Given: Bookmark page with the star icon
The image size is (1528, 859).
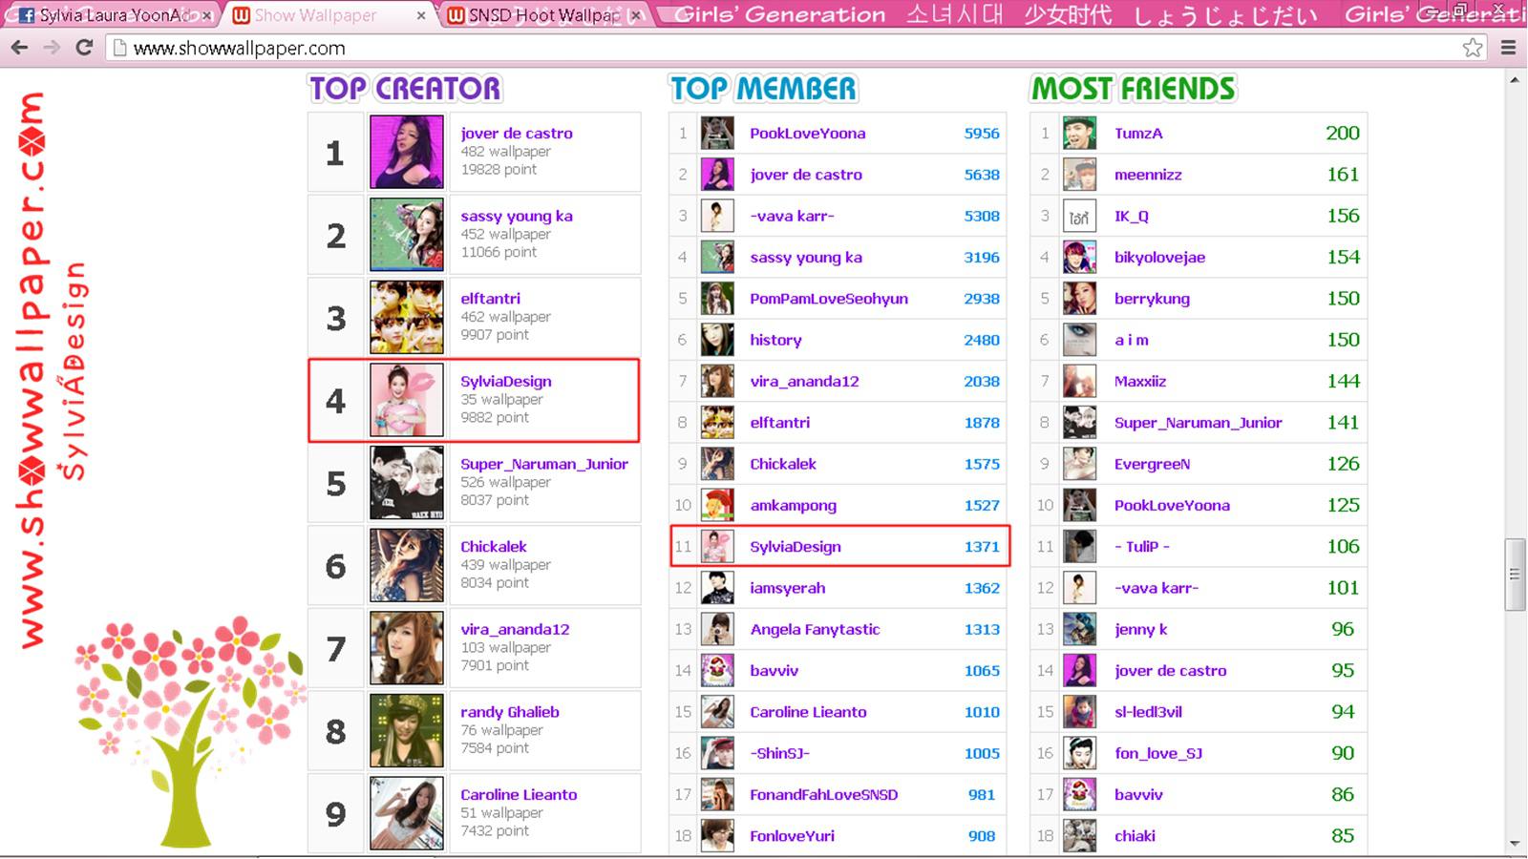Looking at the screenshot, I should click(x=1473, y=48).
